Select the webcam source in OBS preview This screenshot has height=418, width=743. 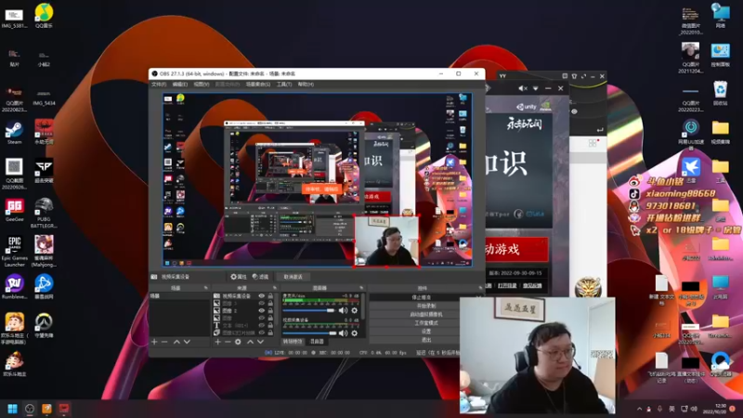[x=386, y=242]
